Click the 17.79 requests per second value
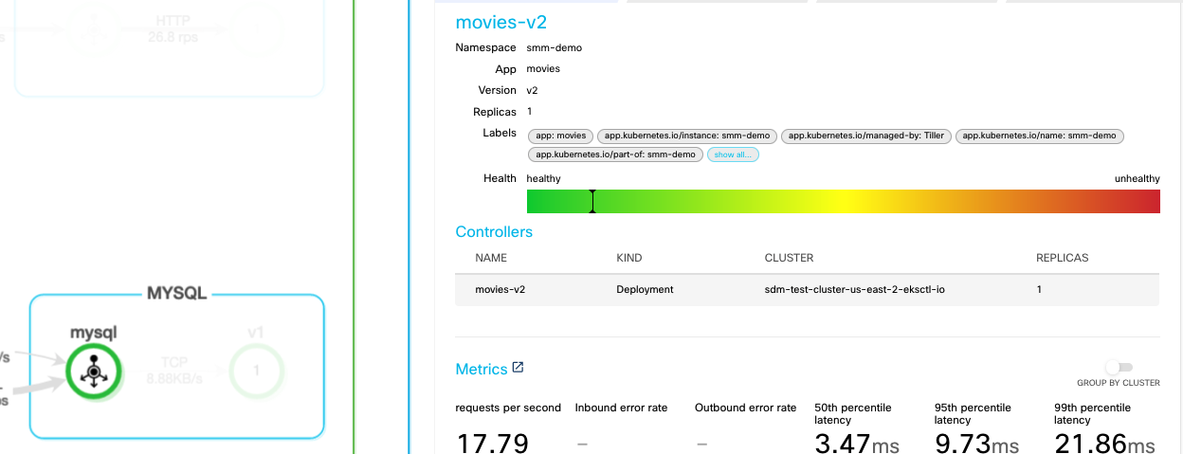Screen dimensions: 1183x454 (492, 443)
